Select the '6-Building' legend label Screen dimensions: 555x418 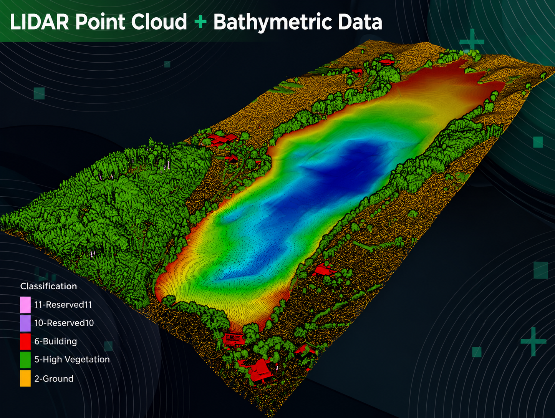[56, 342]
